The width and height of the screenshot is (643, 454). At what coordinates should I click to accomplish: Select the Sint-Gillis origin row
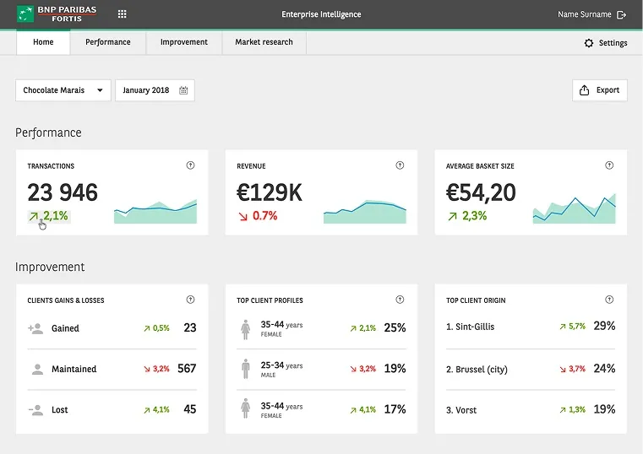tap(531, 327)
